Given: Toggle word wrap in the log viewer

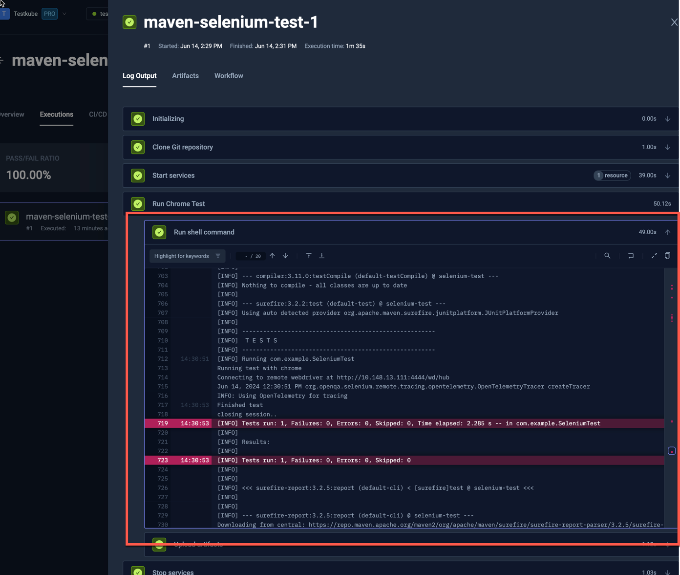Looking at the screenshot, I should coord(631,256).
